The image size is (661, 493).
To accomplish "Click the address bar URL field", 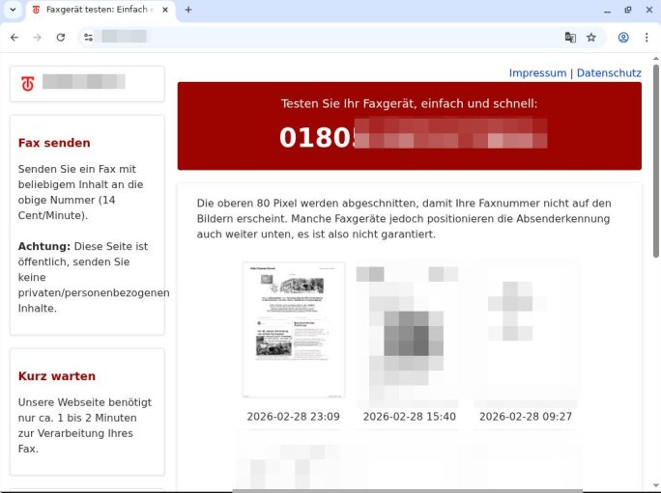I will pyautogui.click(x=329, y=37).
